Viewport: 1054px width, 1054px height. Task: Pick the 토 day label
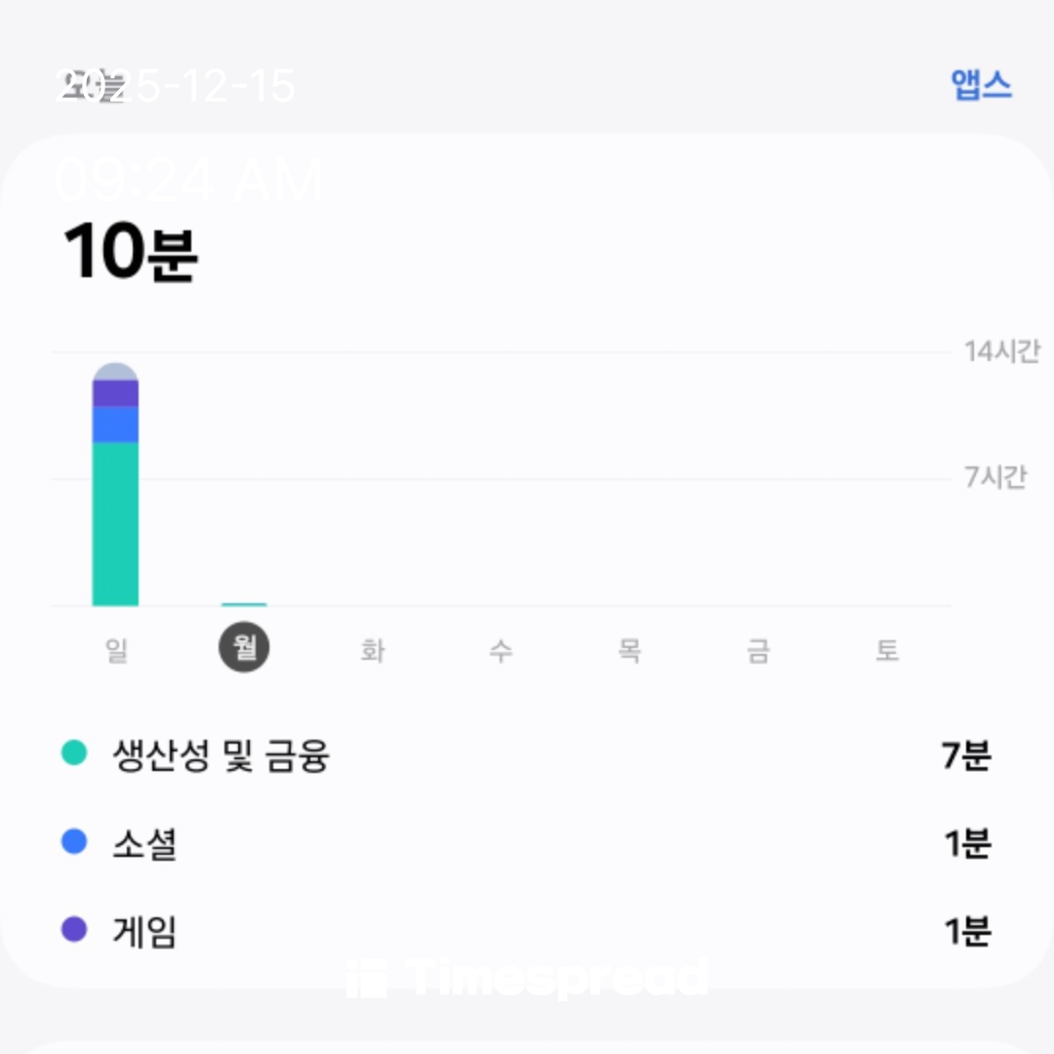886,650
